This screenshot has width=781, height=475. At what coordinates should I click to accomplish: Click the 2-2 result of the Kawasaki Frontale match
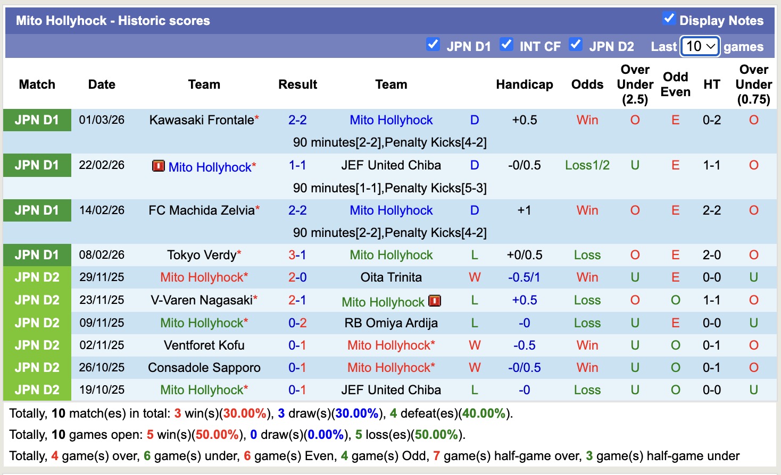[297, 120]
